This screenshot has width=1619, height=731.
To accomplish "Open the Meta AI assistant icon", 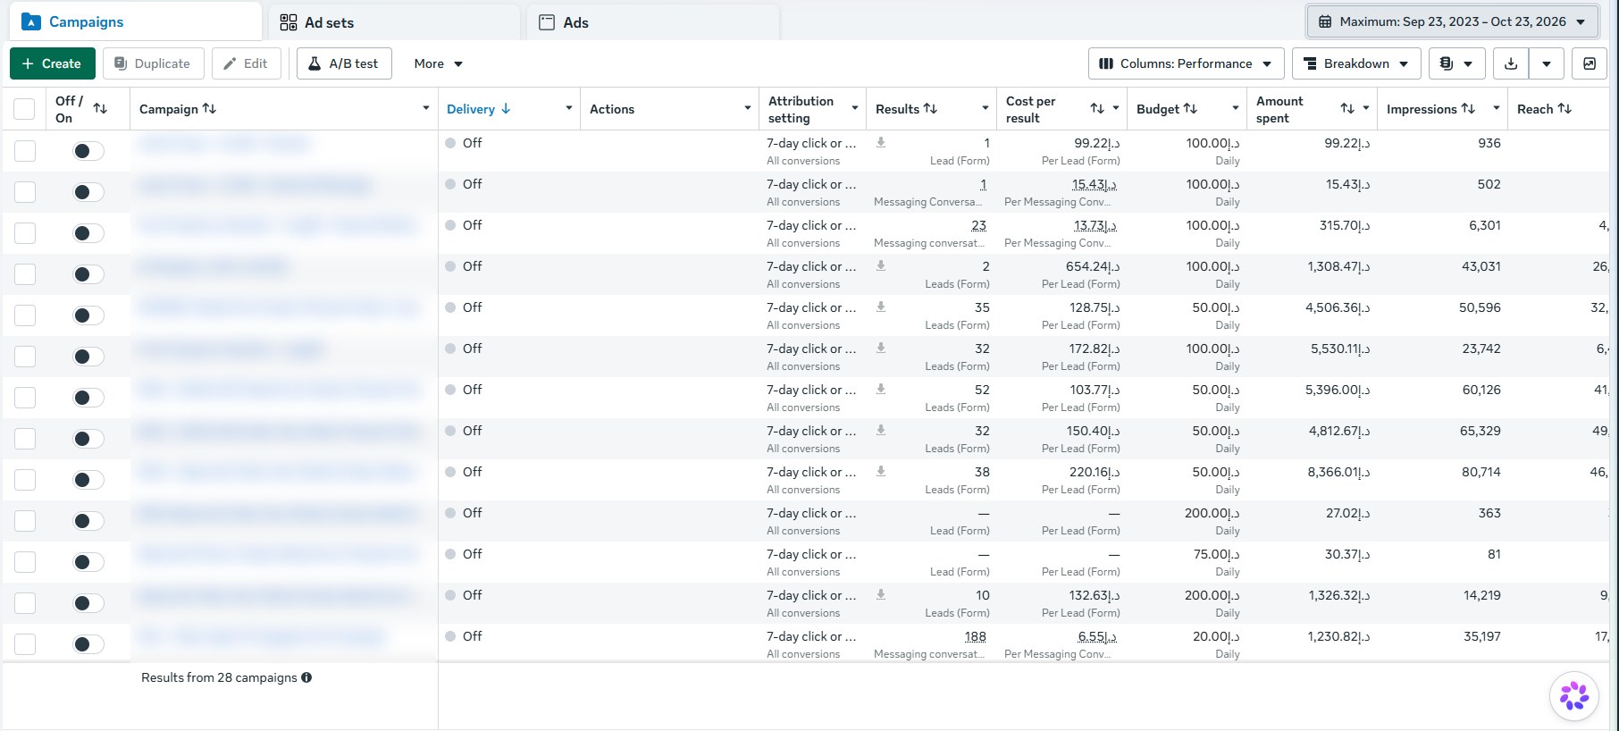I will tap(1573, 695).
